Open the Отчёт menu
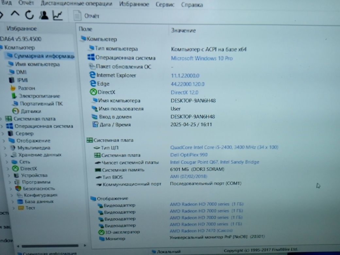The image size is (340, 255). point(26,3)
